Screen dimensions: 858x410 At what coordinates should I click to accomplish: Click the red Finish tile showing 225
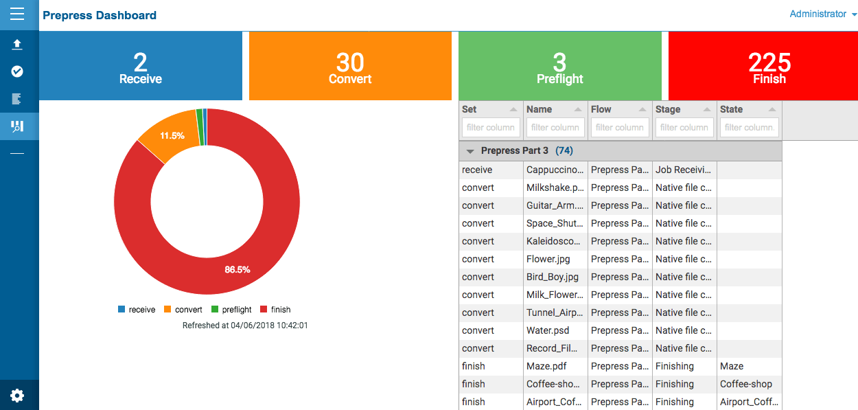(763, 66)
